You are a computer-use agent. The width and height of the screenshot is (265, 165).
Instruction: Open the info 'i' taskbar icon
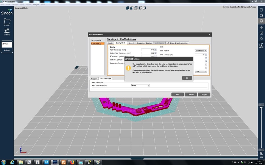pyautogui.click(x=38, y=162)
